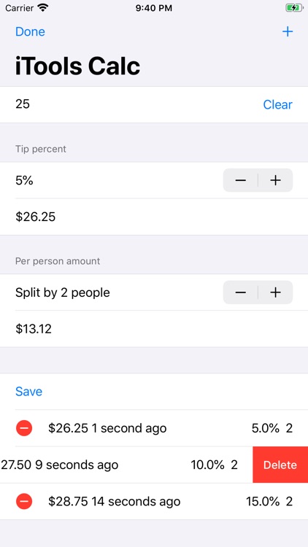Tap Done to finish editing
Viewport: 308px width, 547px height.
click(x=30, y=32)
